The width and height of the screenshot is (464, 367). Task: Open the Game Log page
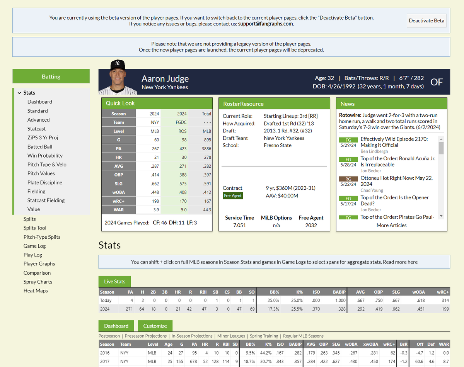(34, 246)
